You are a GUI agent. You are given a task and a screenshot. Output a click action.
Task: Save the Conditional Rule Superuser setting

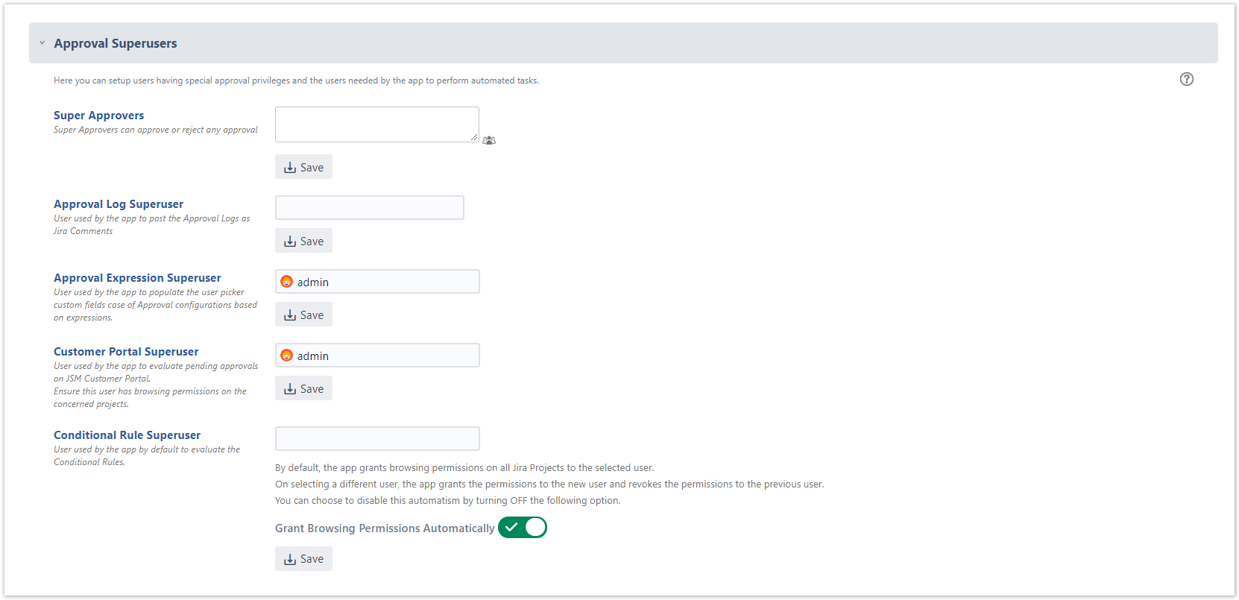[303, 558]
